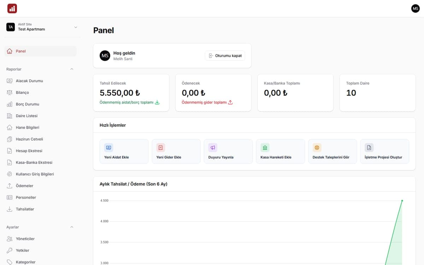
Task: Click the Kasa Hareketi Ekle bank icon
Action: click(x=265, y=147)
